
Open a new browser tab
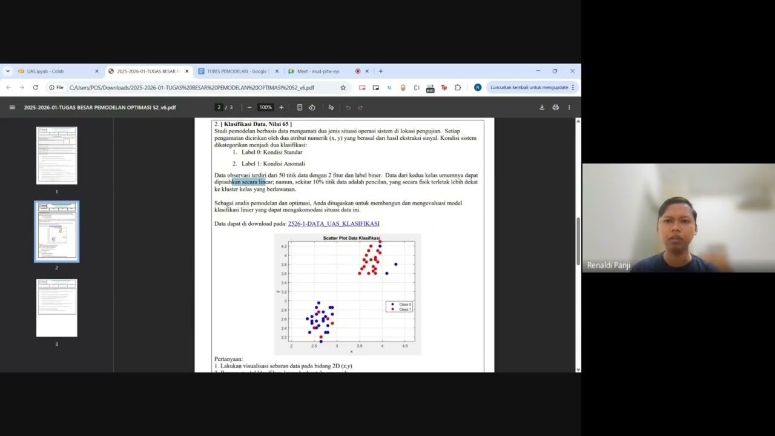pyautogui.click(x=381, y=71)
